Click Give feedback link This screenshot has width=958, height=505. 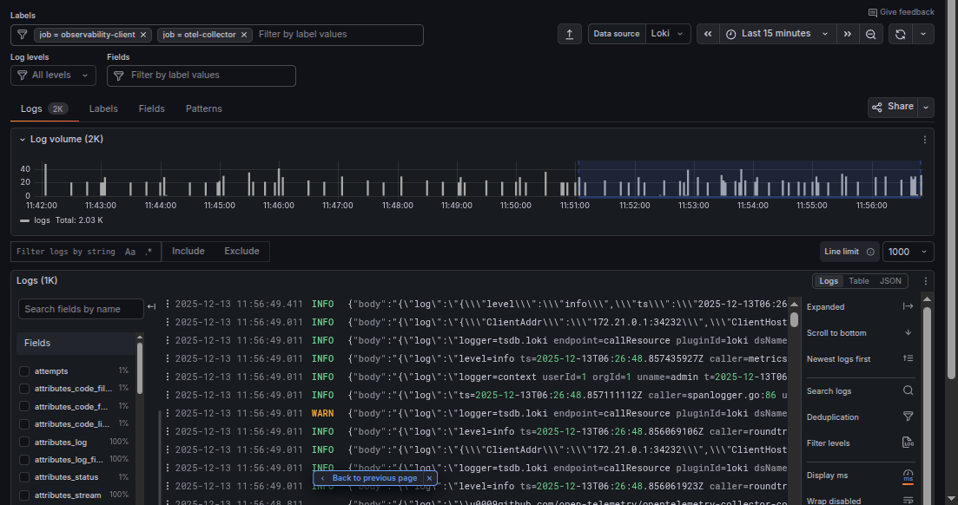[x=902, y=12]
